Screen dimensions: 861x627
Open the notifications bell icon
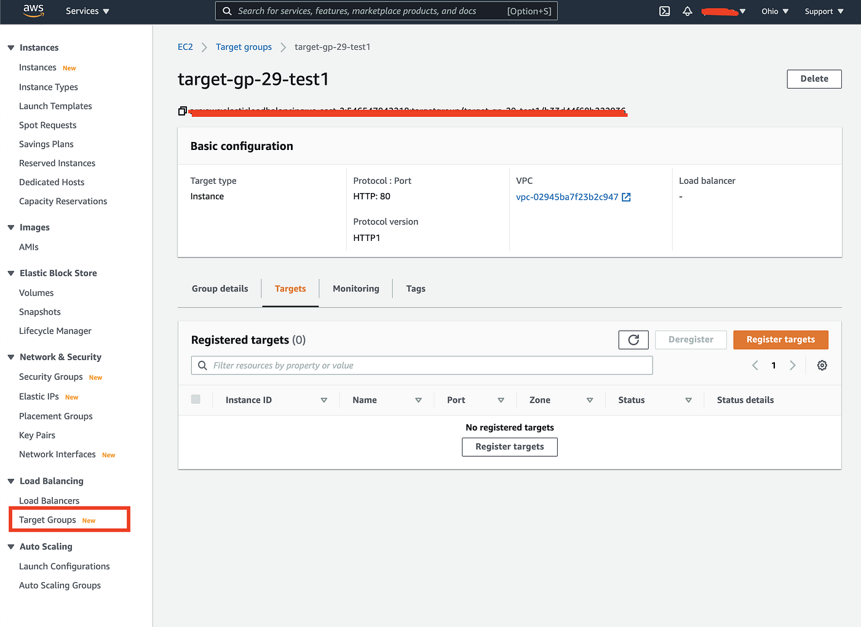688,11
